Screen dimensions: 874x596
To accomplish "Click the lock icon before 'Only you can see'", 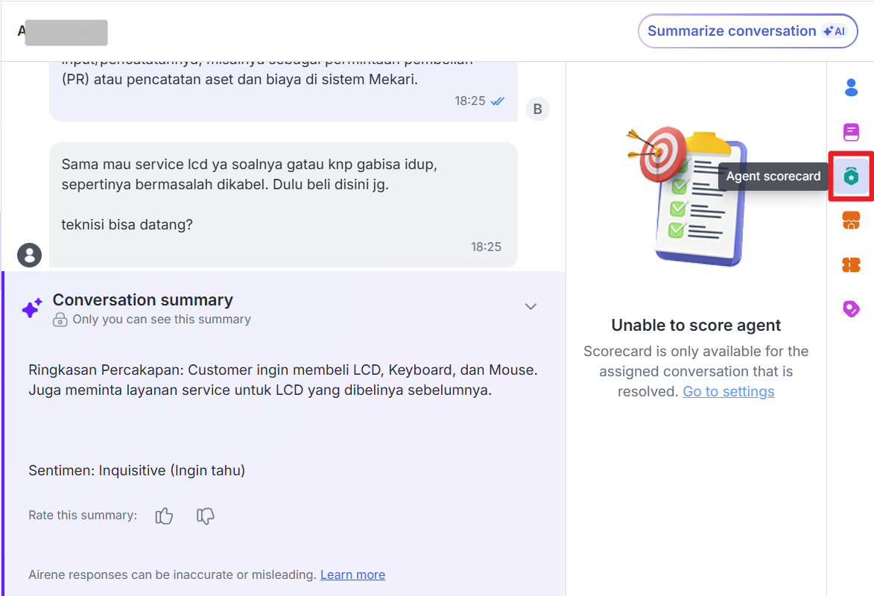I will point(60,320).
